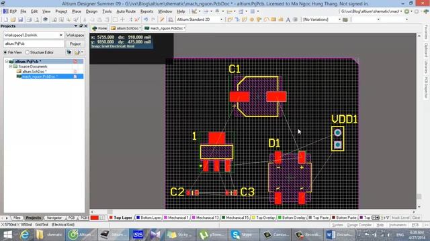Image resolution: width=430 pixels, height=241 pixels.
Task: Switch to the Files panel tab
Action: (17, 218)
